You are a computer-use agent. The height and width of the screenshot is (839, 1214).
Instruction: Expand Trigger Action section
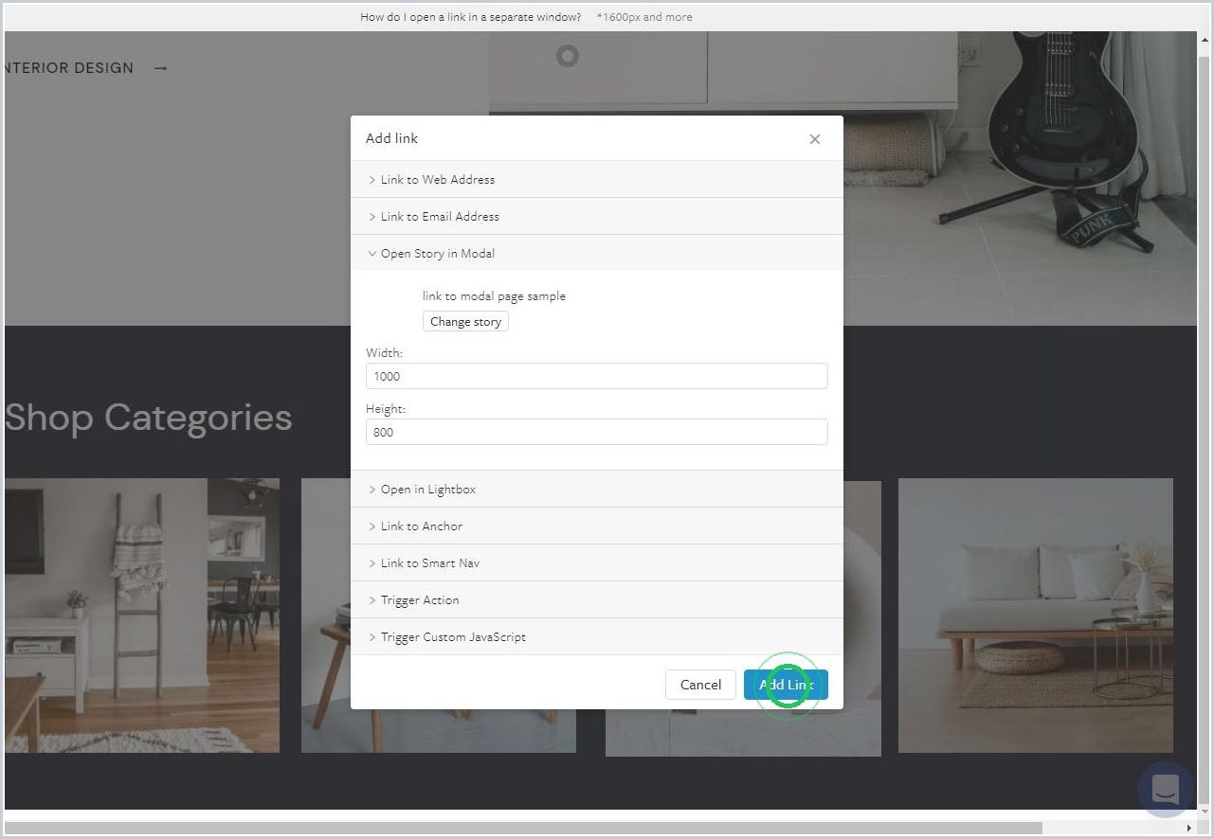tap(596, 599)
